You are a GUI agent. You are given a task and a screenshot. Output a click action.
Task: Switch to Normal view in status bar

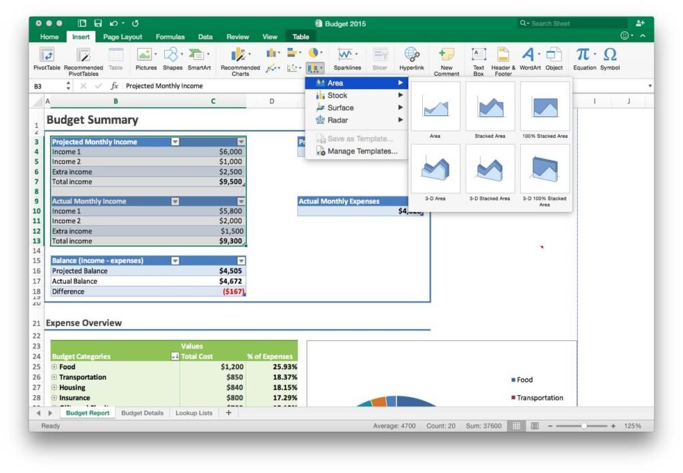516,426
